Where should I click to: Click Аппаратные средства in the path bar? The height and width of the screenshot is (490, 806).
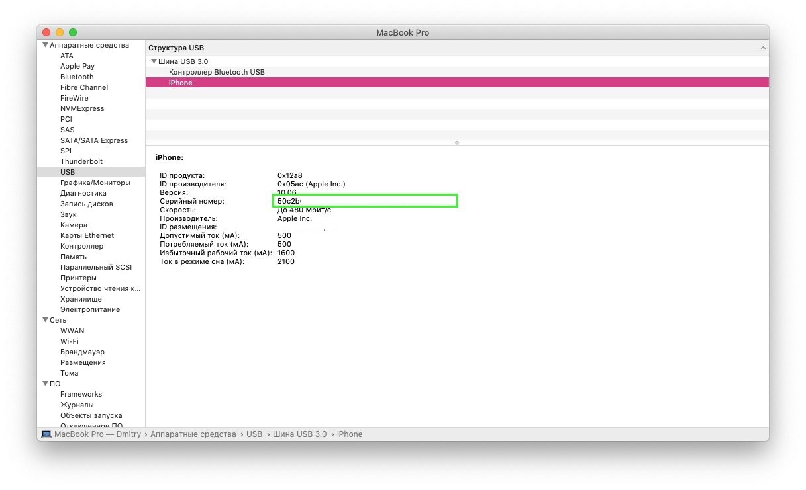tap(193, 434)
